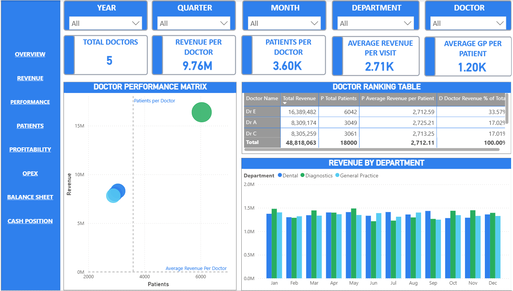Image resolution: width=513 pixels, height=291 pixels.
Task: Expand the DOCTOR slicer dropdown
Action: pos(468,23)
